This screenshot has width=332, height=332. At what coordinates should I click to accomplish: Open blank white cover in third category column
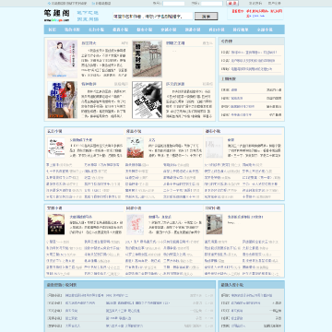(x=214, y=148)
